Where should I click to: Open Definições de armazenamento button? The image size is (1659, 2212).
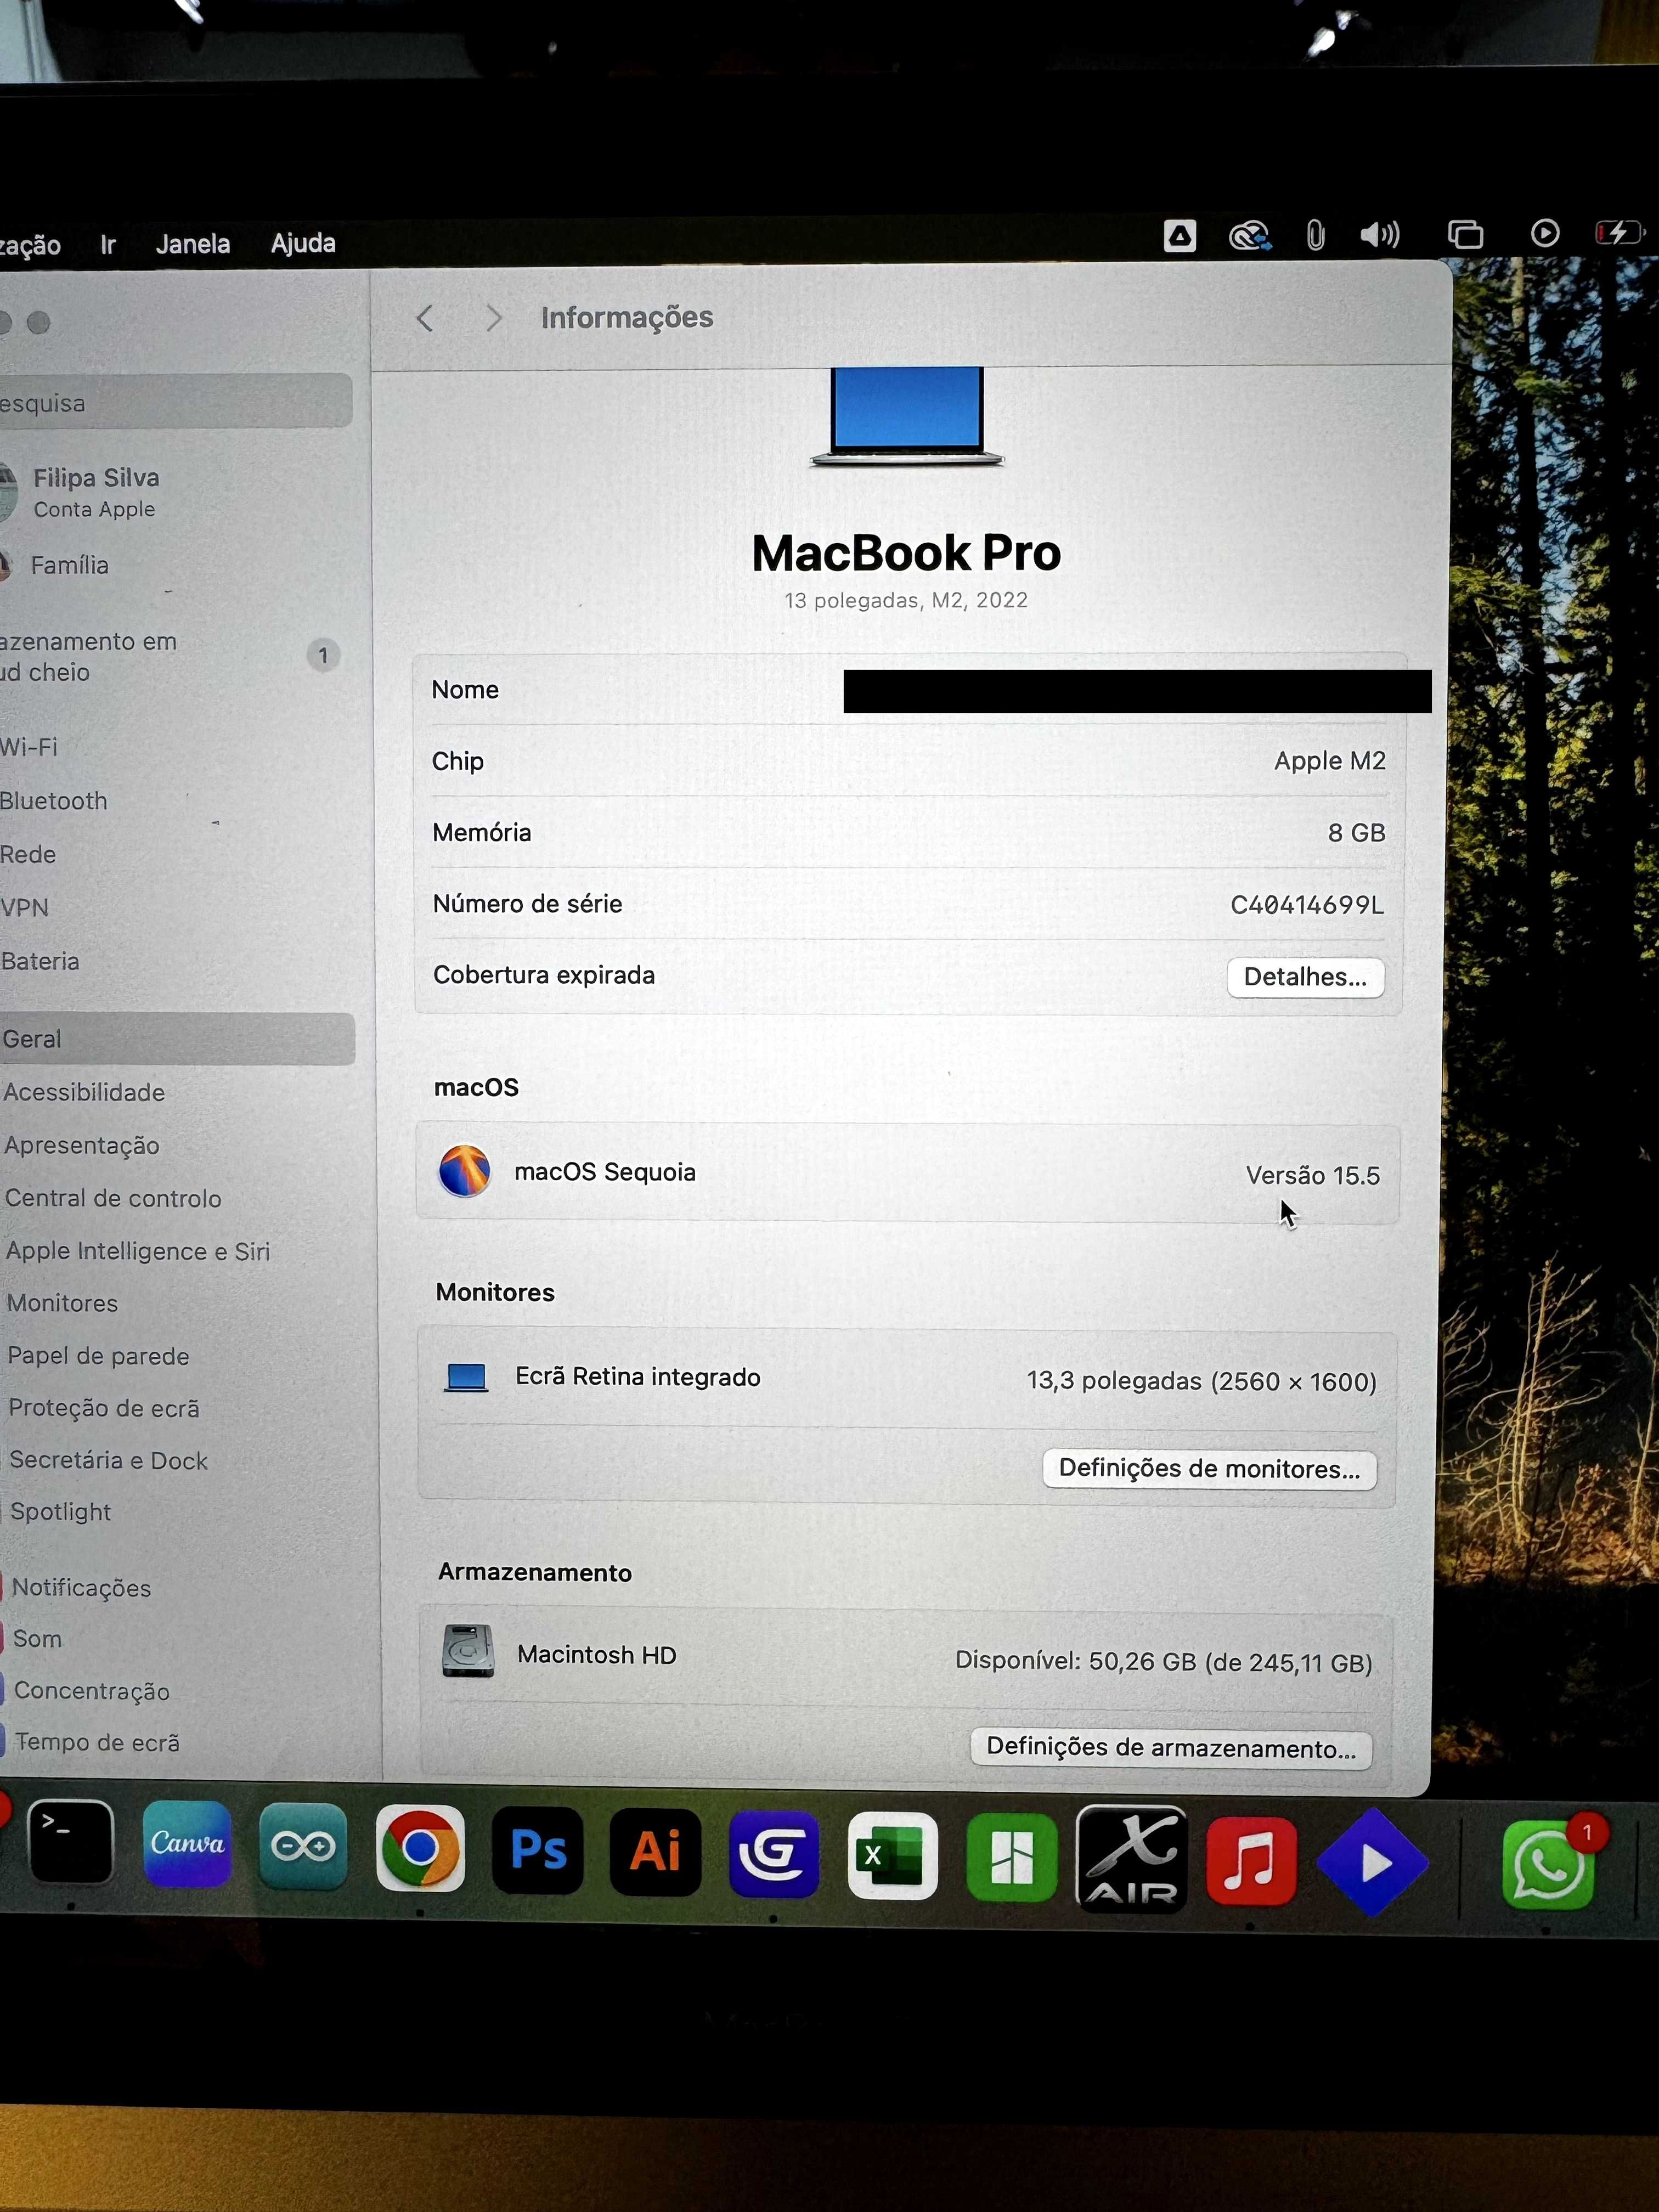point(1171,1747)
